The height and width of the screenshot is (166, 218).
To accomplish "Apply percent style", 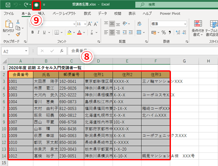I will [164, 32].
